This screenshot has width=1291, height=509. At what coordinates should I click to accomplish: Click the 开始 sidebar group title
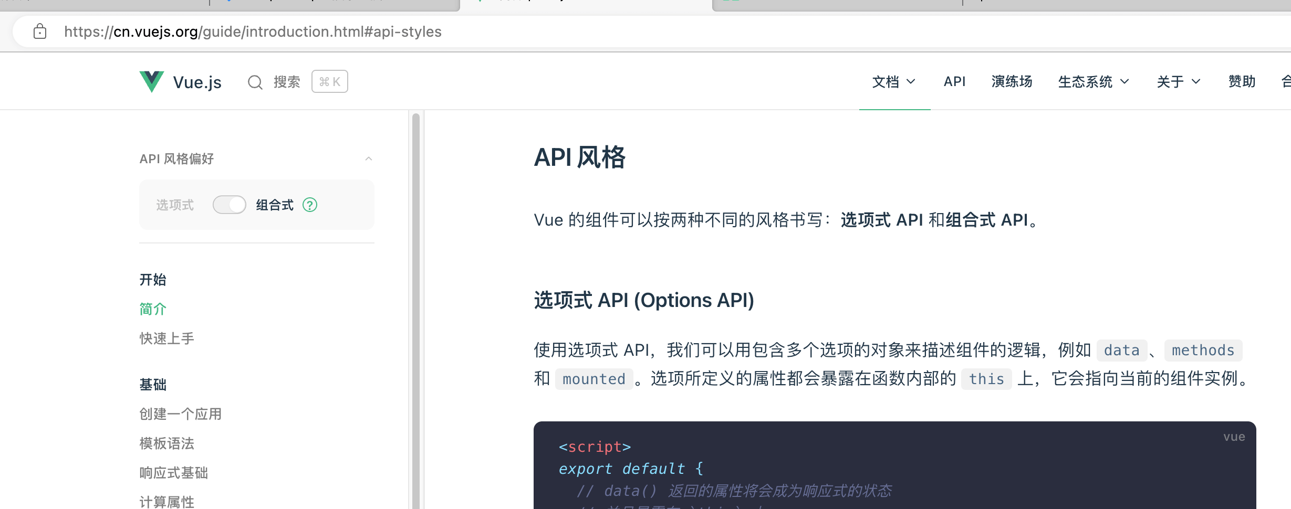153,280
